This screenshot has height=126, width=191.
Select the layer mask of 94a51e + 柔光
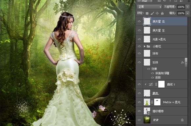tap(157, 102)
